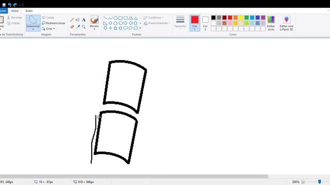Viewport: 330px width, 185px height.
Task: Click the zoom slider handle
Action: (320, 181)
